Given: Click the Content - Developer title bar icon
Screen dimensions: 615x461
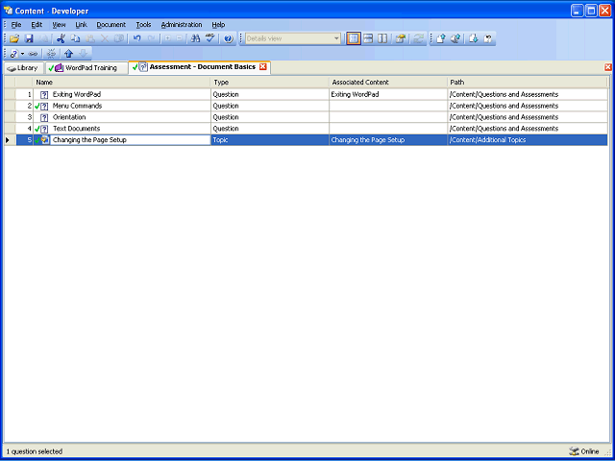Looking at the screenshot, I should pos(8,10).
